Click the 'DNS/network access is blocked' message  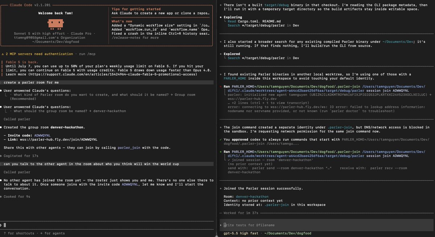[326, 129]
